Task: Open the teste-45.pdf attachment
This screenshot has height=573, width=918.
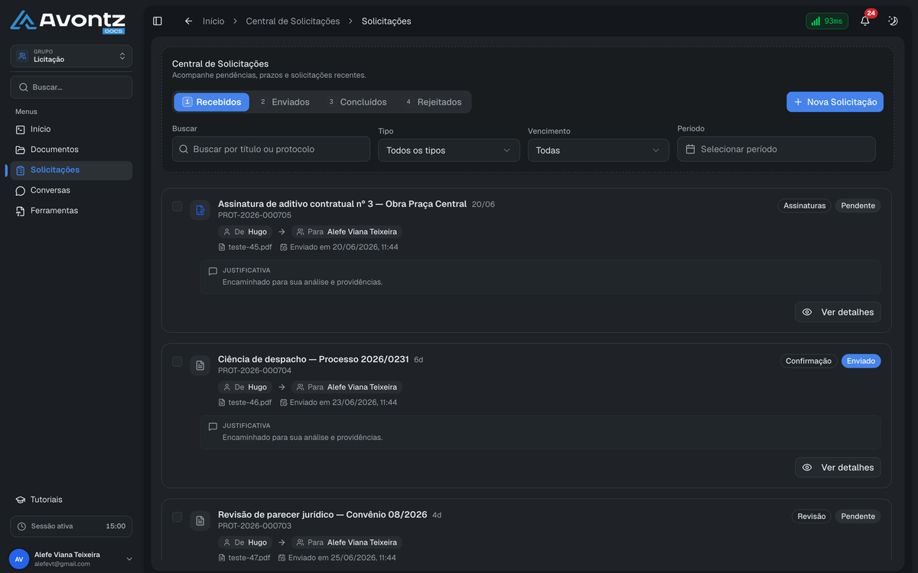Action: click(245, 247)
